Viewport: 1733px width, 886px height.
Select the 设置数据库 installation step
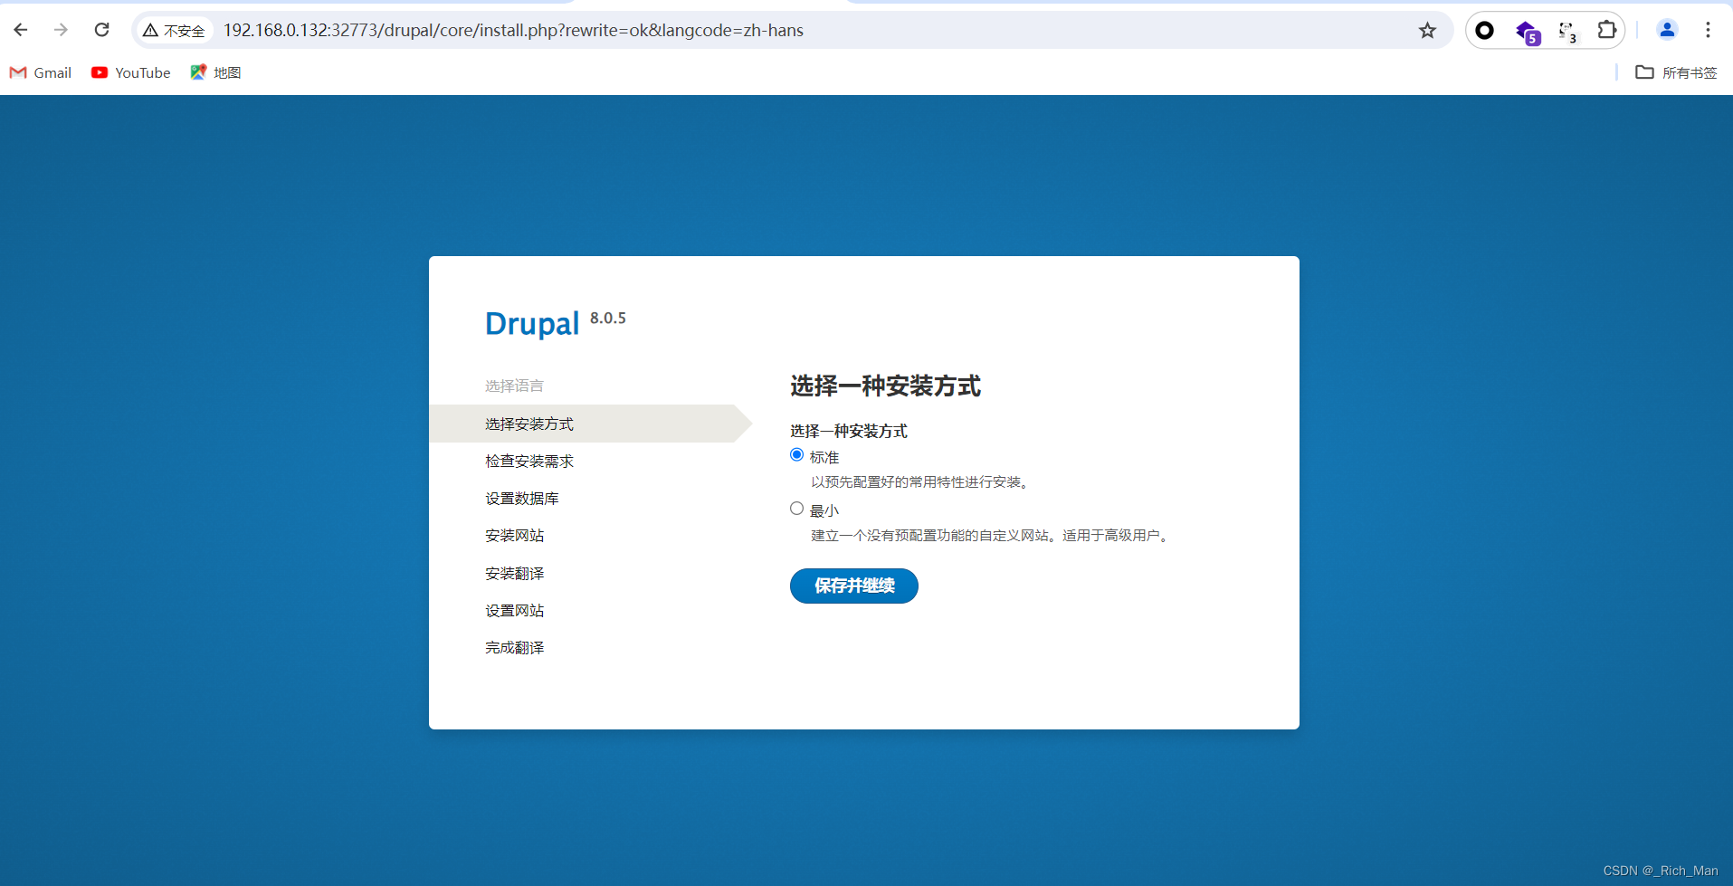tap(522, 498)
